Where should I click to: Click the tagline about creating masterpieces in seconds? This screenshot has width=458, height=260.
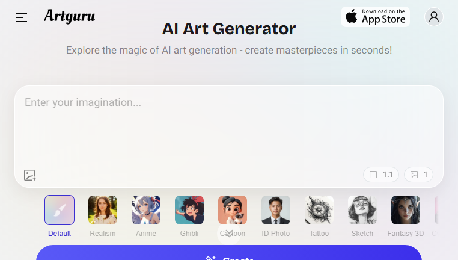pos(229,51)
